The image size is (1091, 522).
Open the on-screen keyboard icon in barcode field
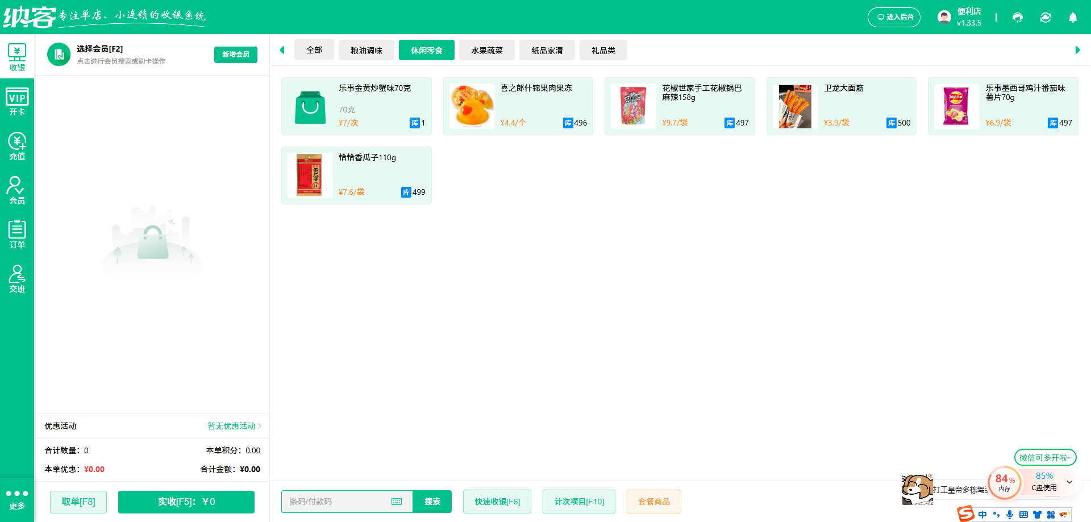click(397, 502)
